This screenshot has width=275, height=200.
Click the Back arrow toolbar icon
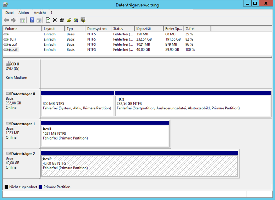pyautogui.click(x=6, y=20)
